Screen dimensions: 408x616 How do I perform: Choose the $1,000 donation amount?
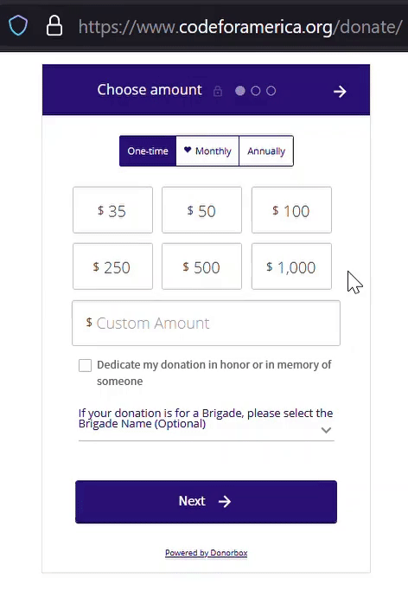(x=291, y=266)
